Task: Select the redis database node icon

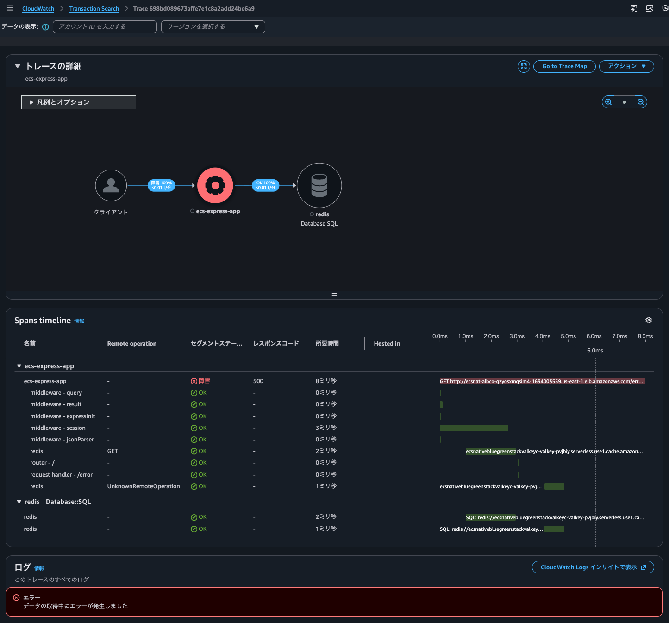Action: pyautogui.click(x=319, y=185)
